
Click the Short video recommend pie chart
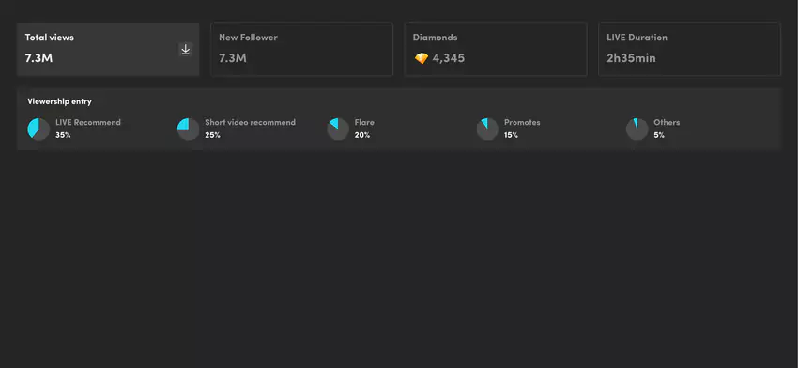click(189, 130)
